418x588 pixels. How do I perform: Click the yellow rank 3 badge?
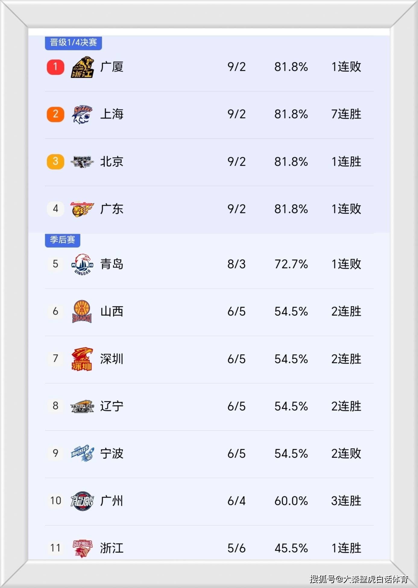55,161
